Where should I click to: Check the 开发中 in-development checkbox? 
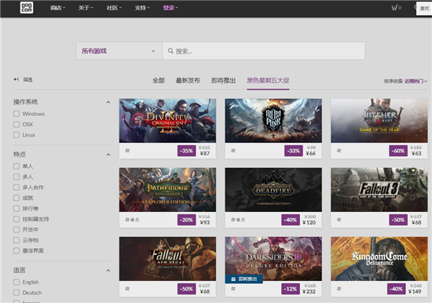(x=16, y=229)
